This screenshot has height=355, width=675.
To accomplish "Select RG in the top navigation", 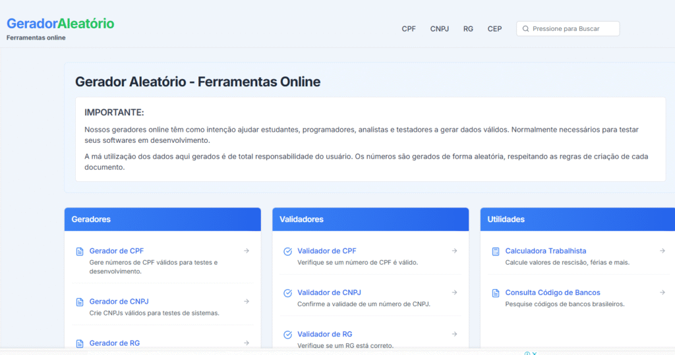I will [x=468, y=29].
